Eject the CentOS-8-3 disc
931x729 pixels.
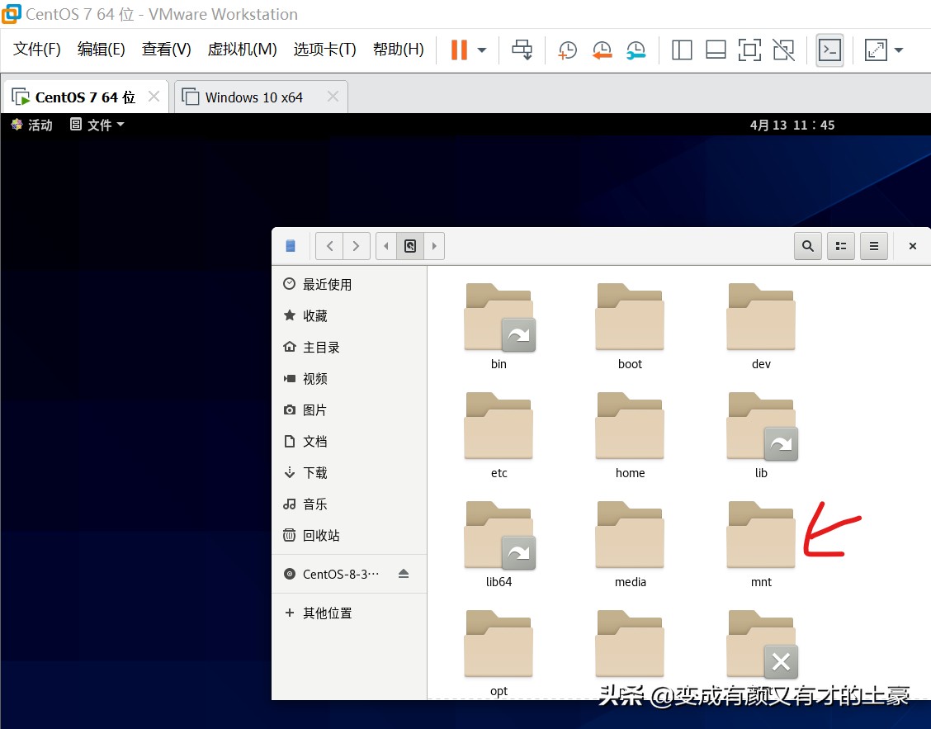[404, 574]
